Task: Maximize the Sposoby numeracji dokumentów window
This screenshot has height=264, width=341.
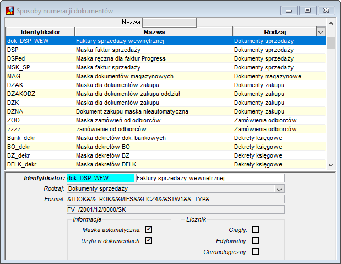Action: (308, 10)
